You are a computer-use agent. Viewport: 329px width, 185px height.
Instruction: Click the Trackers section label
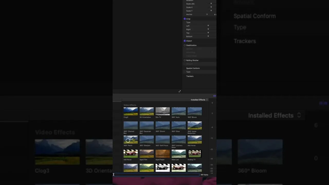tap(190, 76)
